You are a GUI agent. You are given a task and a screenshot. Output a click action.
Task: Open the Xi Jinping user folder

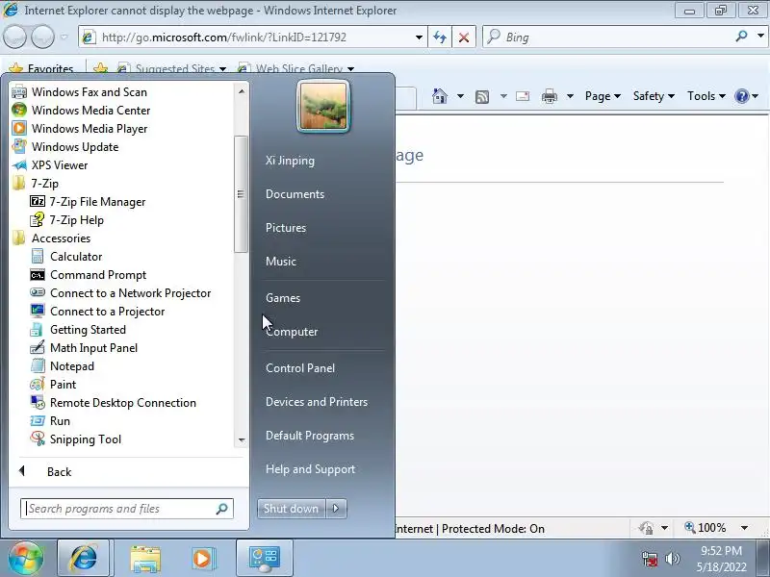click(291, 161)
